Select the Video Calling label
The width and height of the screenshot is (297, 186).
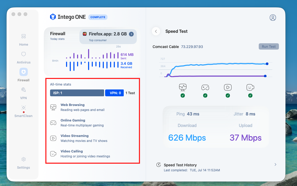(72, 151)
